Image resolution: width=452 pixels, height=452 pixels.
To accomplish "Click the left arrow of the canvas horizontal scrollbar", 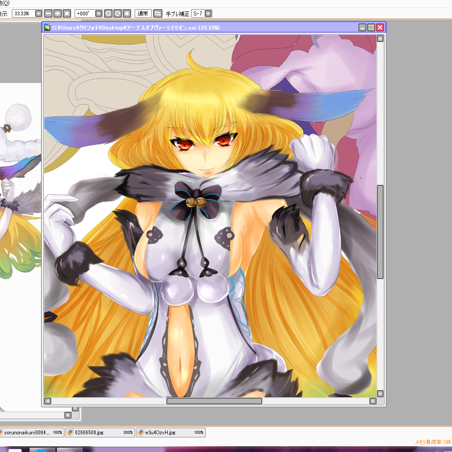I will pyautogui.click(x=48, y=401).
